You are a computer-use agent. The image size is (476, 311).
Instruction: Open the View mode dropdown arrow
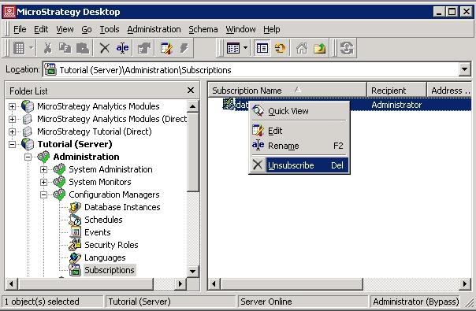pyautogui.click(x=245, y=48)
